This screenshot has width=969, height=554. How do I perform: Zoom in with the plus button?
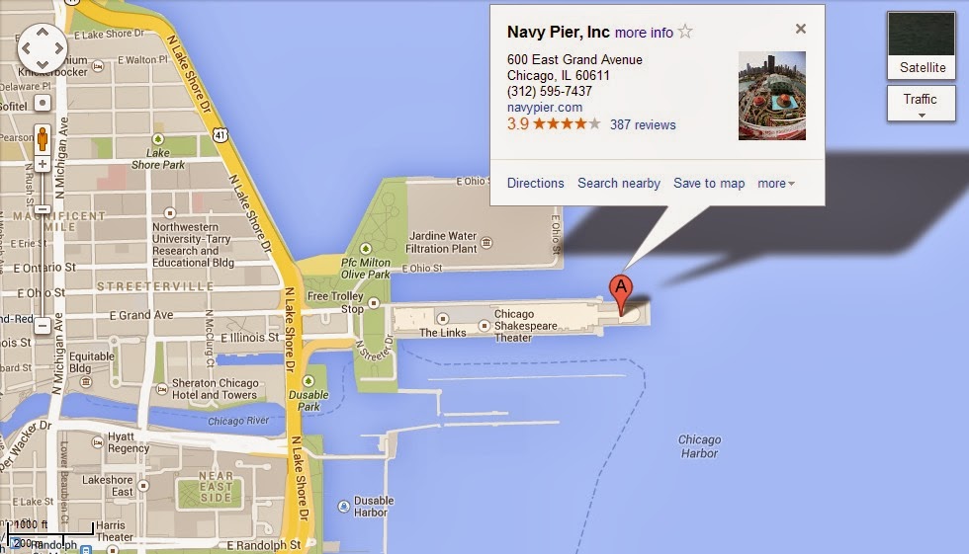(x=42, y=164)
